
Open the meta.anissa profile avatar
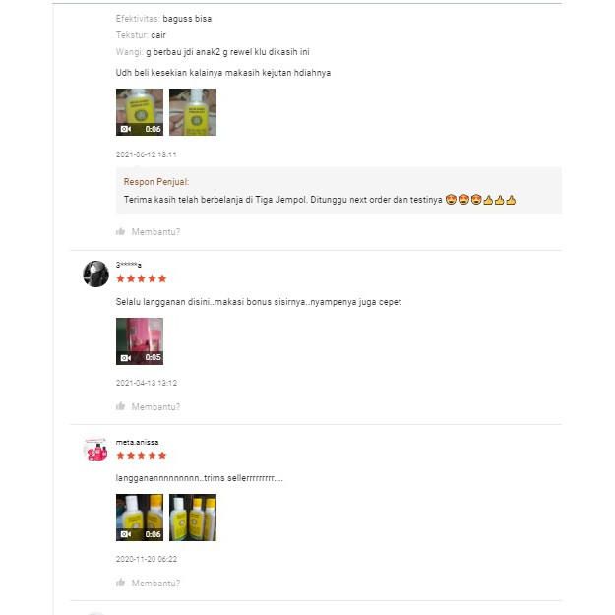pos(95,450)
